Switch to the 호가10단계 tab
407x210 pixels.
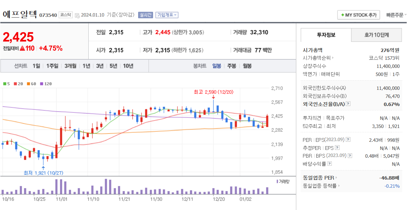pyautogui.click(x=377, y=35)
